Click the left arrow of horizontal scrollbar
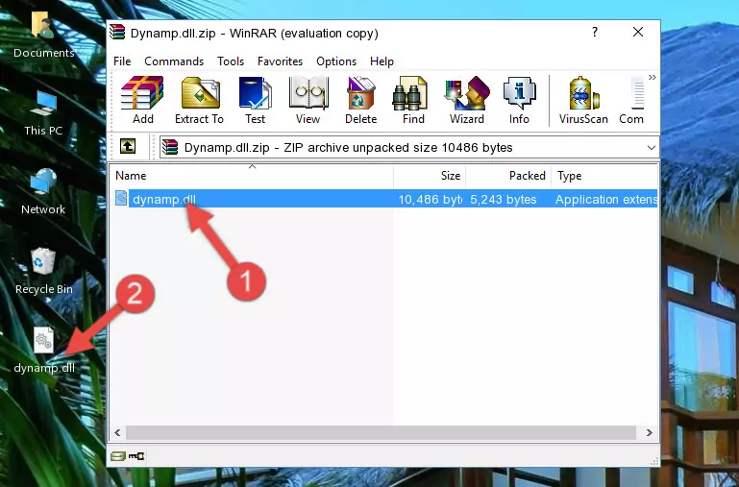Viewport: 739px width, 487px height. tap(118, 432)
